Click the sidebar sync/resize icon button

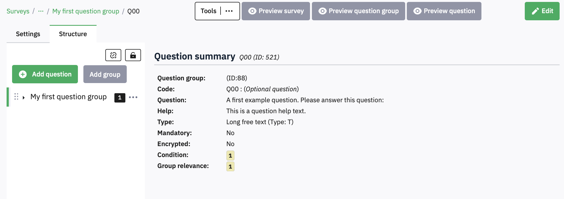113,55
